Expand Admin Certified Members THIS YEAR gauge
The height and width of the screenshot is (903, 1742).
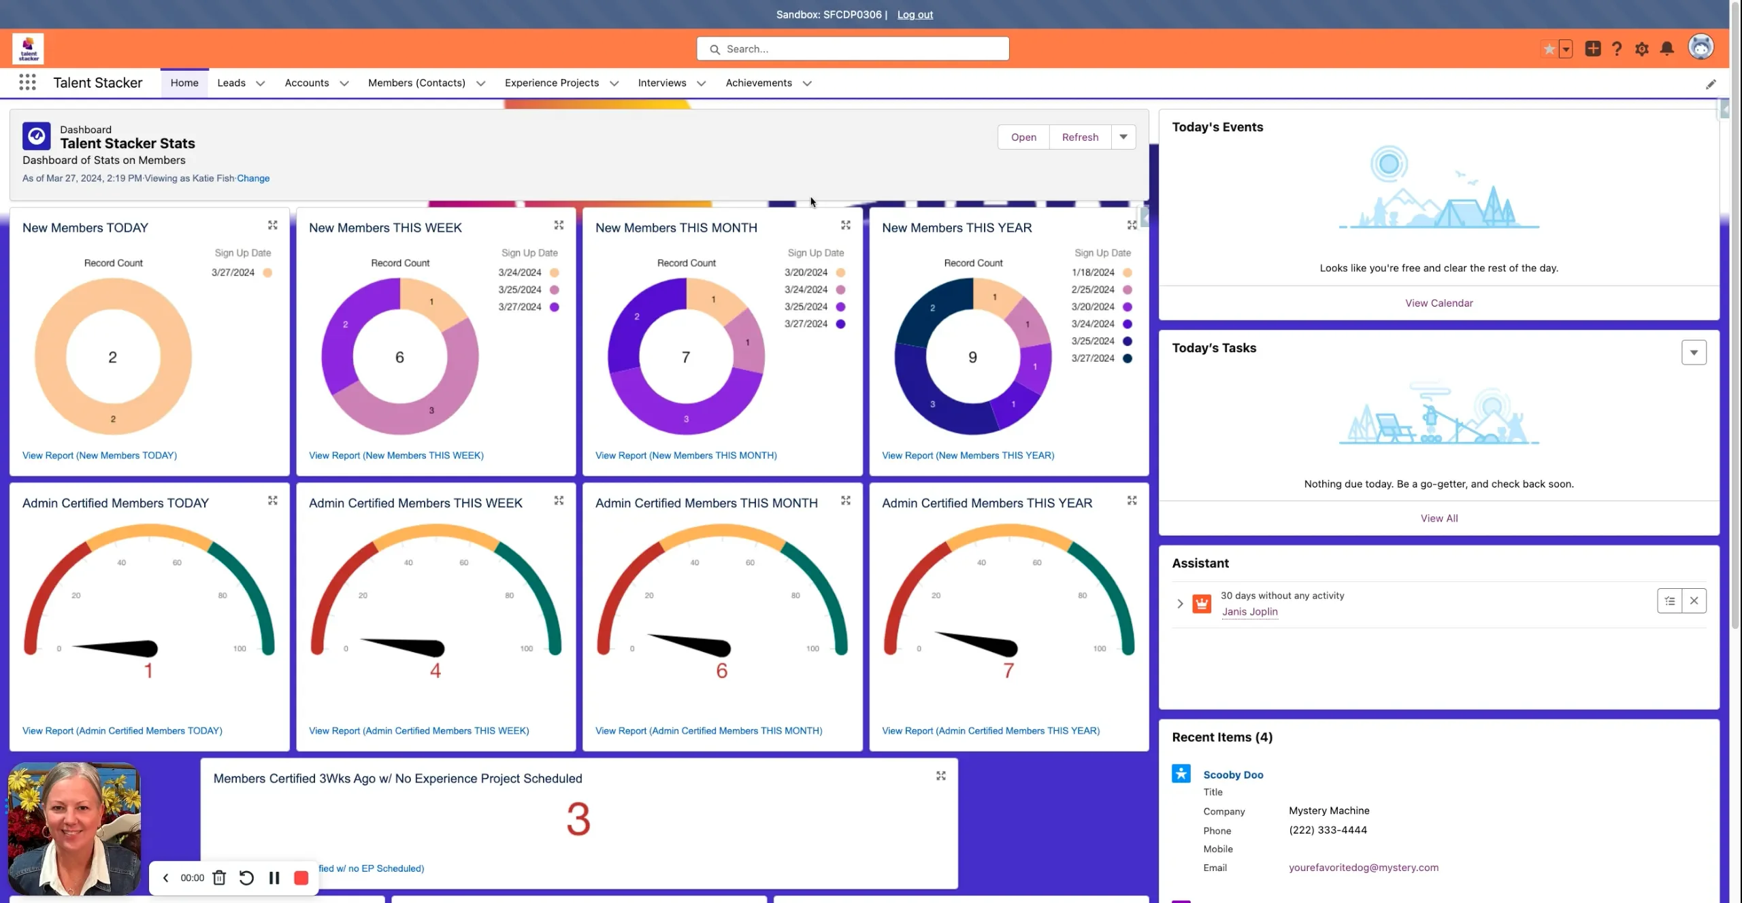1132,500
